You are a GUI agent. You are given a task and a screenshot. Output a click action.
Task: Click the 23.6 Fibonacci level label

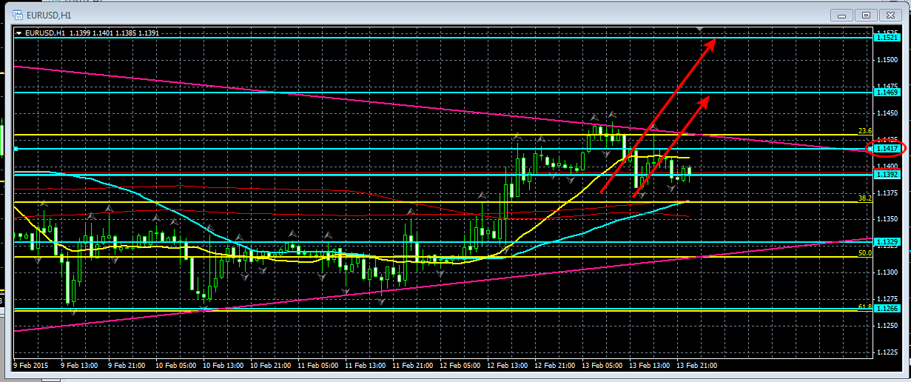point(865,131)
